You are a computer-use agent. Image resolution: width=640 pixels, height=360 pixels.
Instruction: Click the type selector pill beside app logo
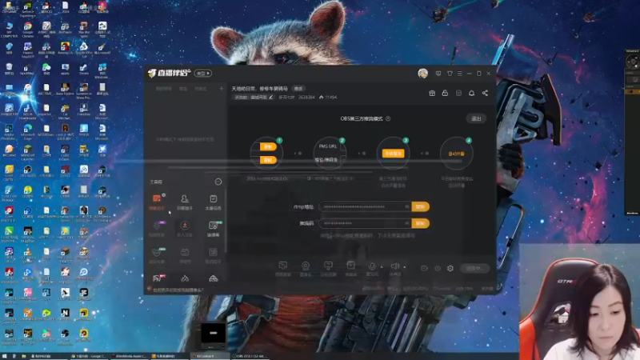coord(203,74)
